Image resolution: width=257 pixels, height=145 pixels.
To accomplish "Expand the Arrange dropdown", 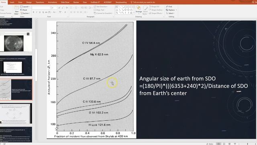I will pyautogui.click(x=139, y=10).
